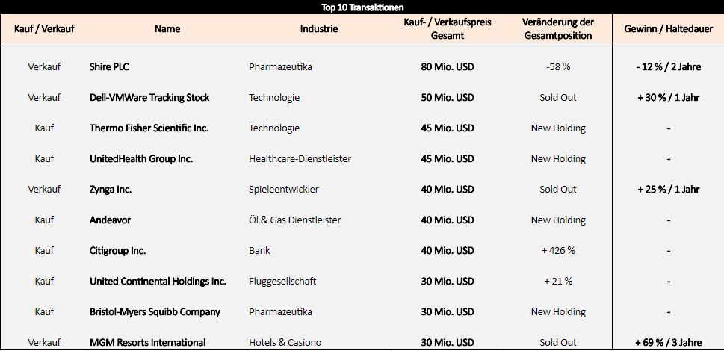Image resolution: width=724 pixels, height=351 pixels.
Task: Select Thermo Fisher Scientific Inc. cell
Action: click(x=149, y=128)
